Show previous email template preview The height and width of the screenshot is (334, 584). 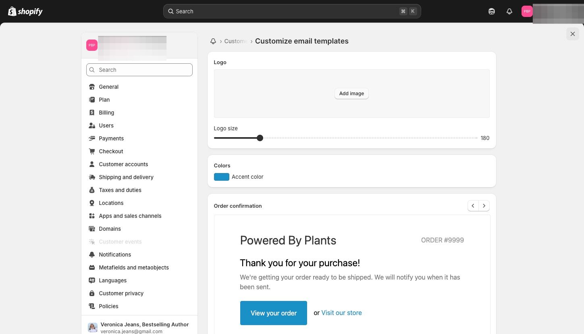[x=473, y=206]
